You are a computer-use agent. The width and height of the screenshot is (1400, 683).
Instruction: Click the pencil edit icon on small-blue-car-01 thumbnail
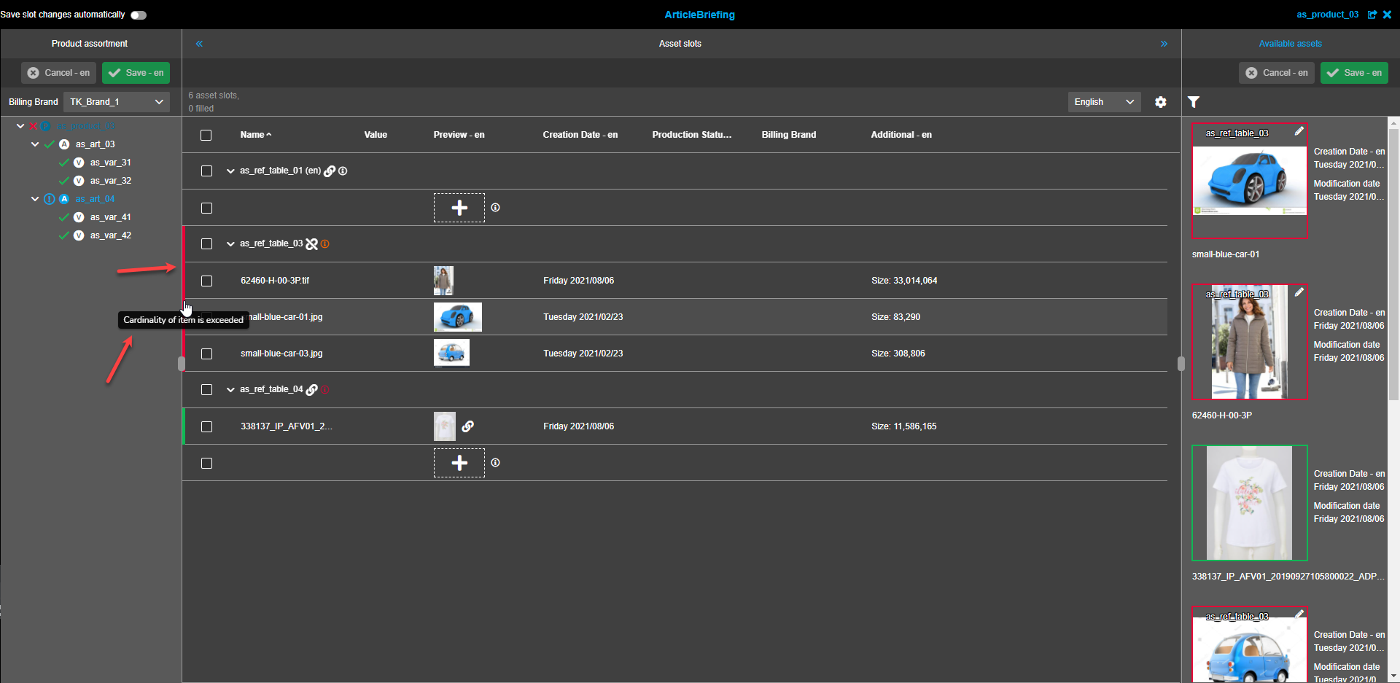[1300, 131]
